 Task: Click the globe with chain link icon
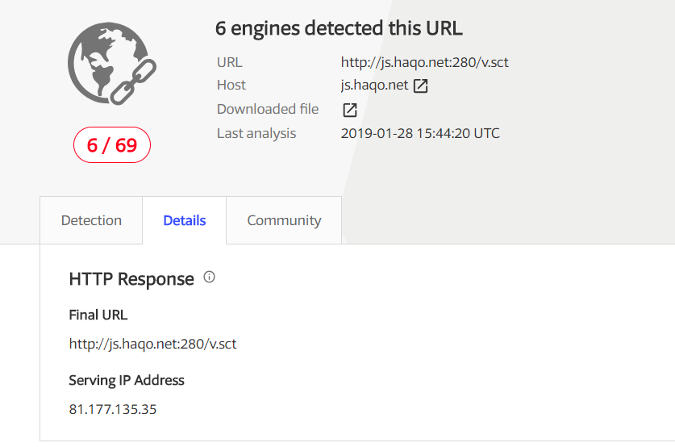112,64
